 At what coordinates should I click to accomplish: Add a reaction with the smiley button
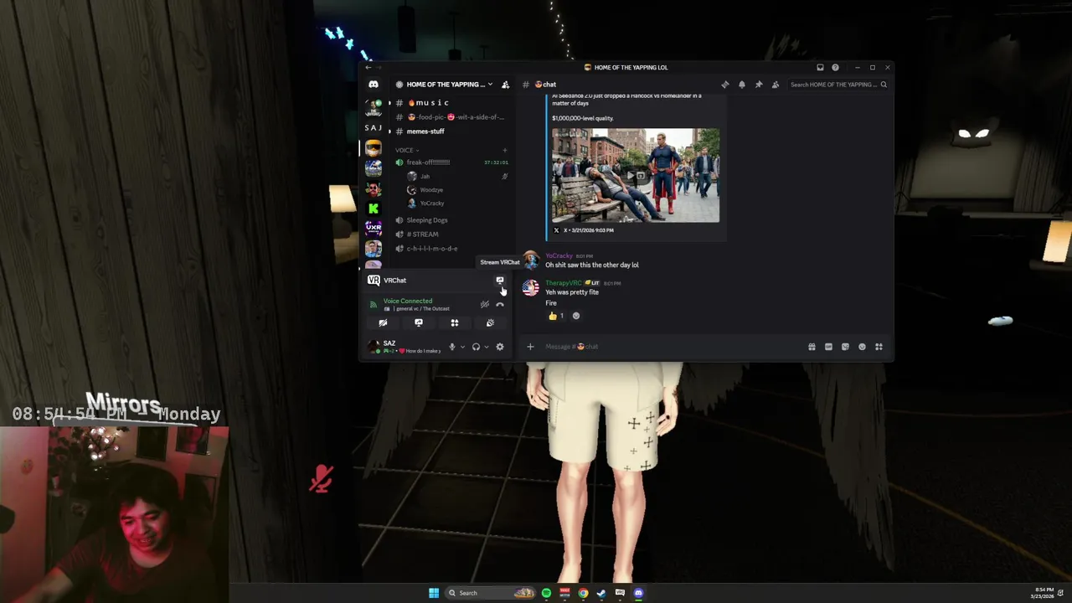pos(575,316)
